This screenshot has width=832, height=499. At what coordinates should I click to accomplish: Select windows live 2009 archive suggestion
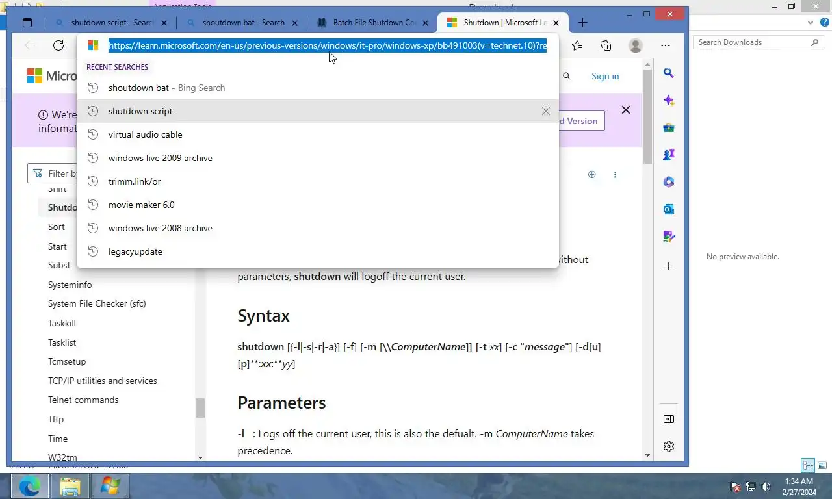[318, 158]
